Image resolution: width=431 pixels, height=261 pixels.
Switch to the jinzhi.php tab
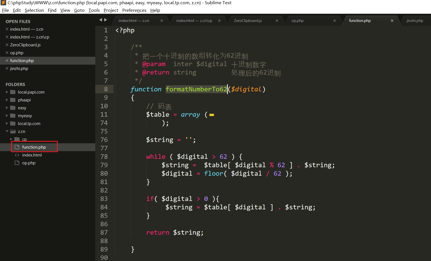point(415,21)
